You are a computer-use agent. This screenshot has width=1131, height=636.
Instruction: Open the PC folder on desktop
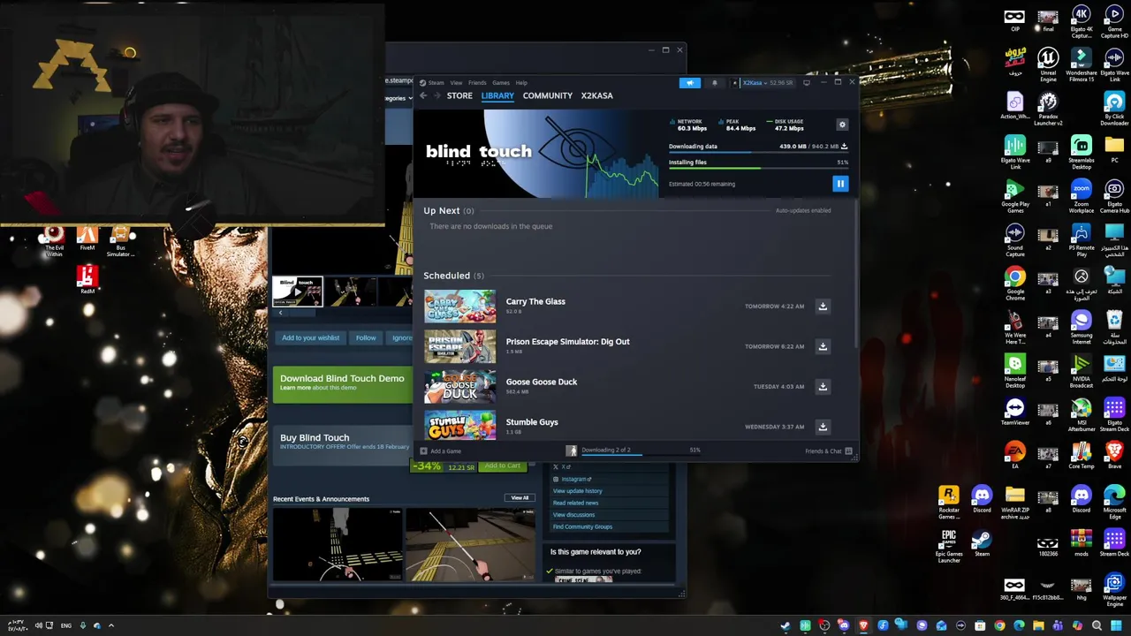click(x=1114, y=149)
